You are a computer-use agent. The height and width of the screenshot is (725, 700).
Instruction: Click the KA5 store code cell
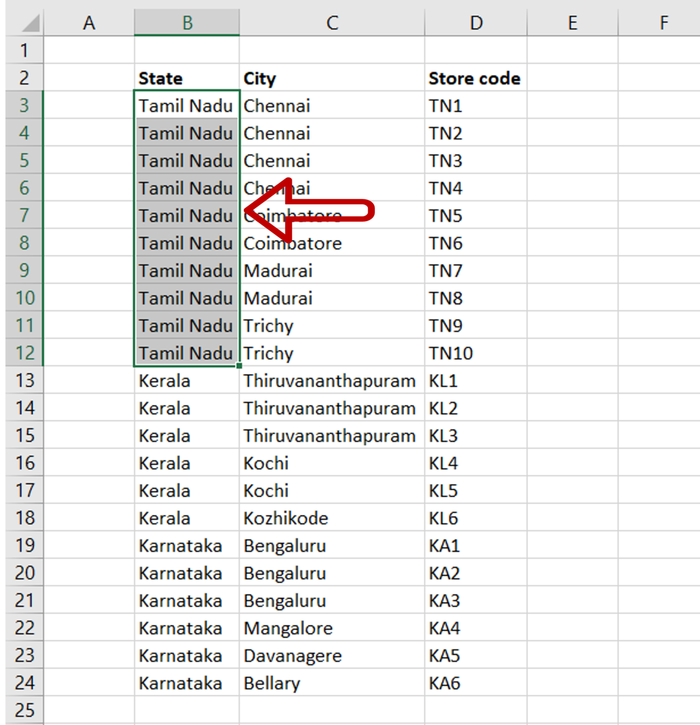tap(476, 655)
